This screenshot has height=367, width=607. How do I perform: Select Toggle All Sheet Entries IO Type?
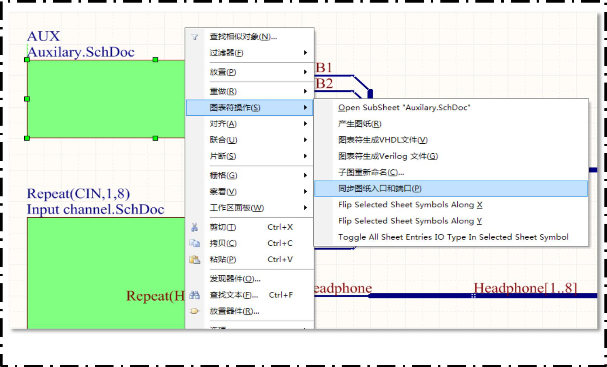[453, 237]
